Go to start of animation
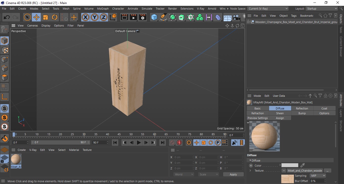Image resolution: width=344 pixels, height=184 pixels. 115,143
